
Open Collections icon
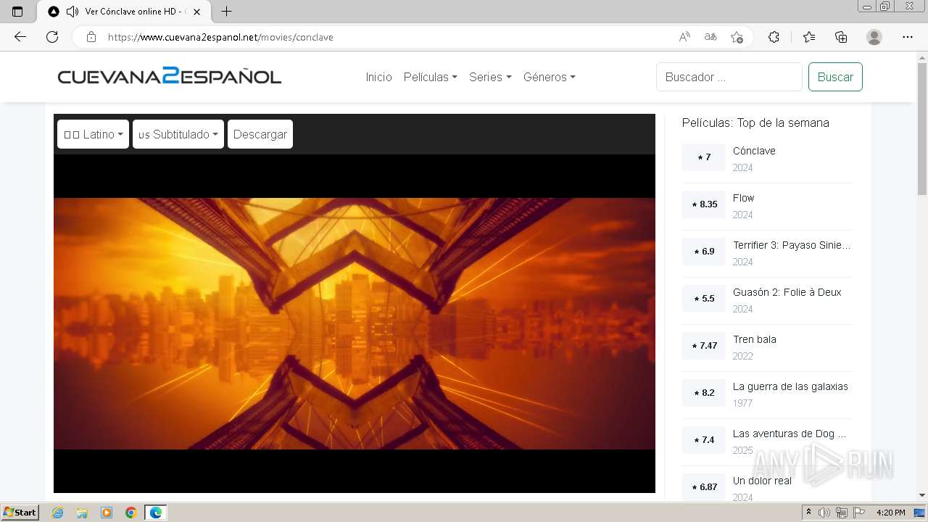click(x=841, y=37)
